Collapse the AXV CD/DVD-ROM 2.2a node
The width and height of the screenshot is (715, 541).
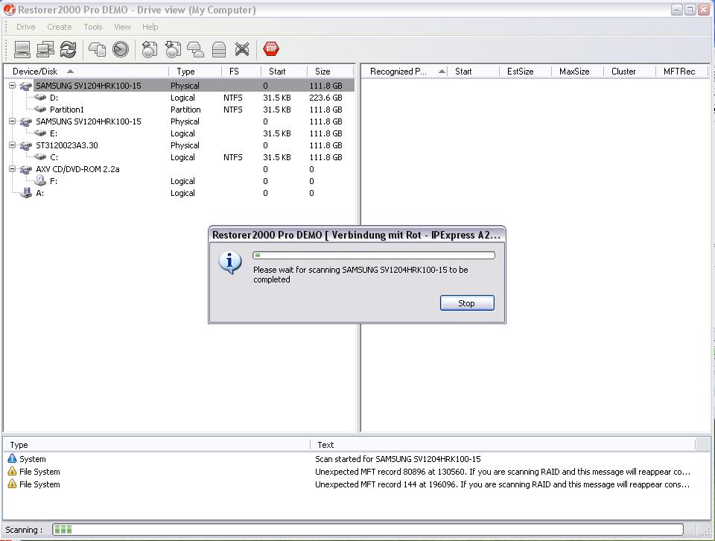click(13, 168)
